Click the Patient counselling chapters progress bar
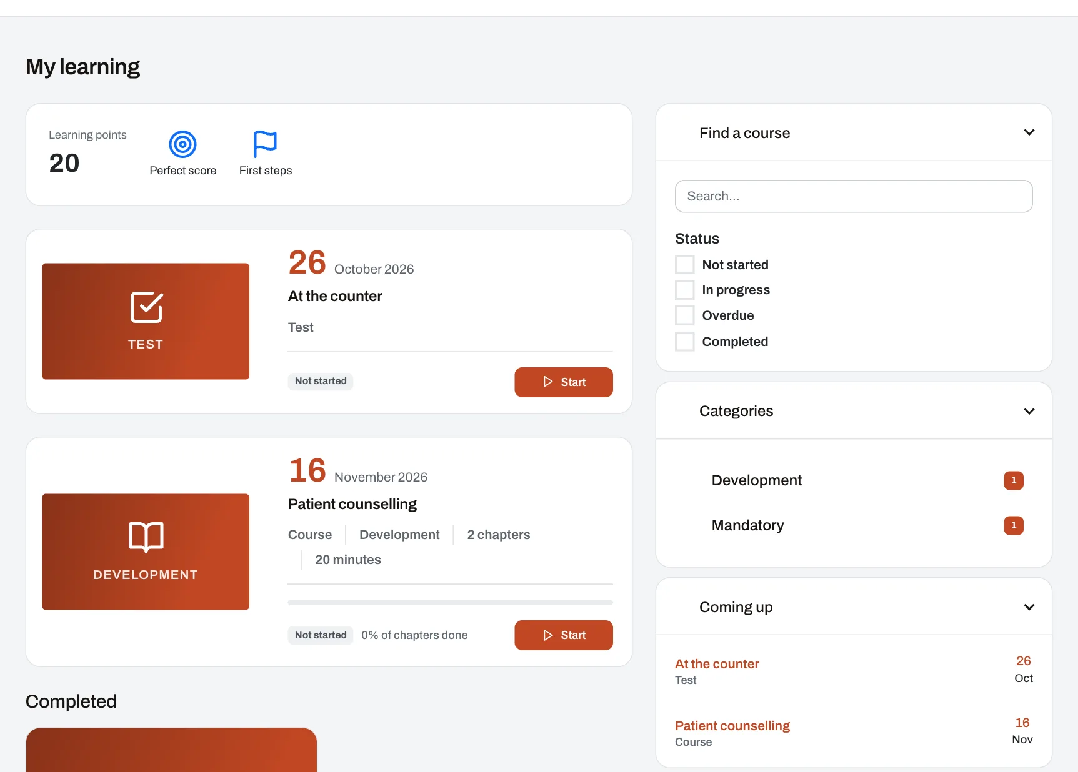Image resolution: width=1078 pixels, height=772 pixels. 451,603
